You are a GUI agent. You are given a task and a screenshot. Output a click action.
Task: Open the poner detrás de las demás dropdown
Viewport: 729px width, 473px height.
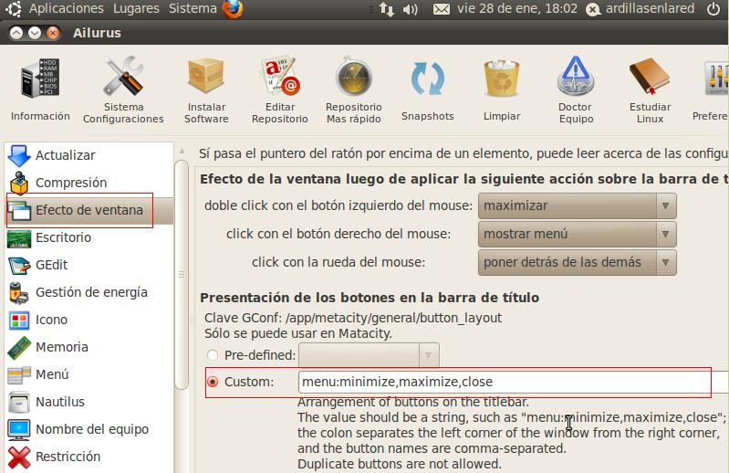tap(577, 262)
